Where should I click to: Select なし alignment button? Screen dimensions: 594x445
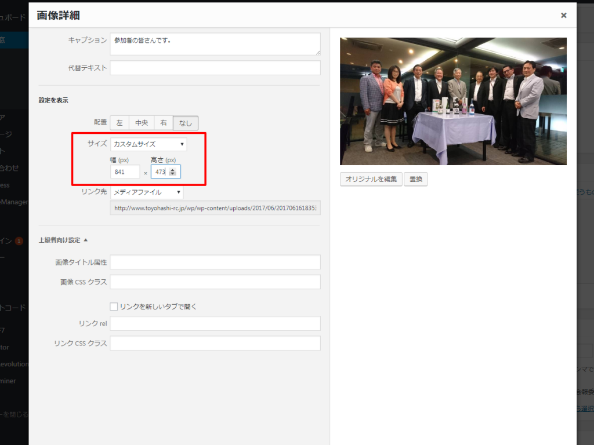186,123
